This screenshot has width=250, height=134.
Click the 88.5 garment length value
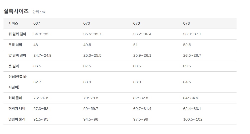tap(137, 66)
